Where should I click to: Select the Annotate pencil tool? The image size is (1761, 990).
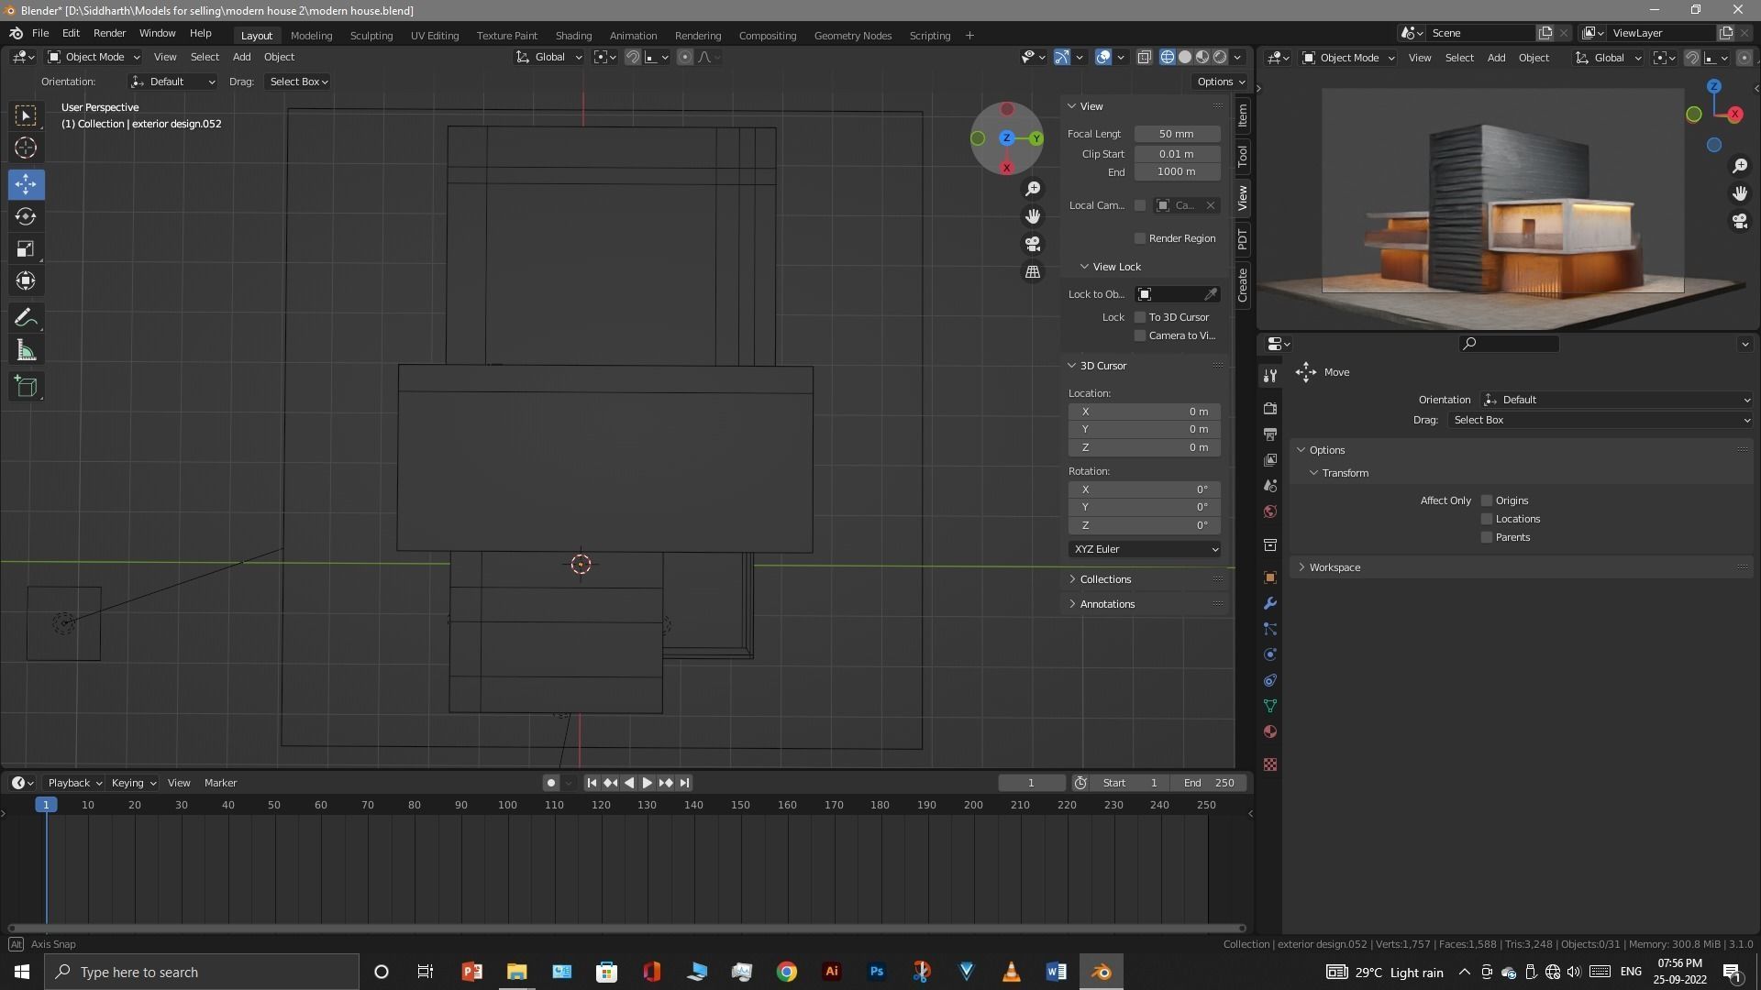point(26,318)
